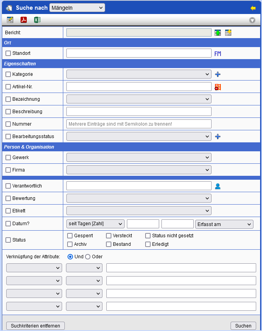Expand the 'Erfasst am' dropdown

pos(224,224)
